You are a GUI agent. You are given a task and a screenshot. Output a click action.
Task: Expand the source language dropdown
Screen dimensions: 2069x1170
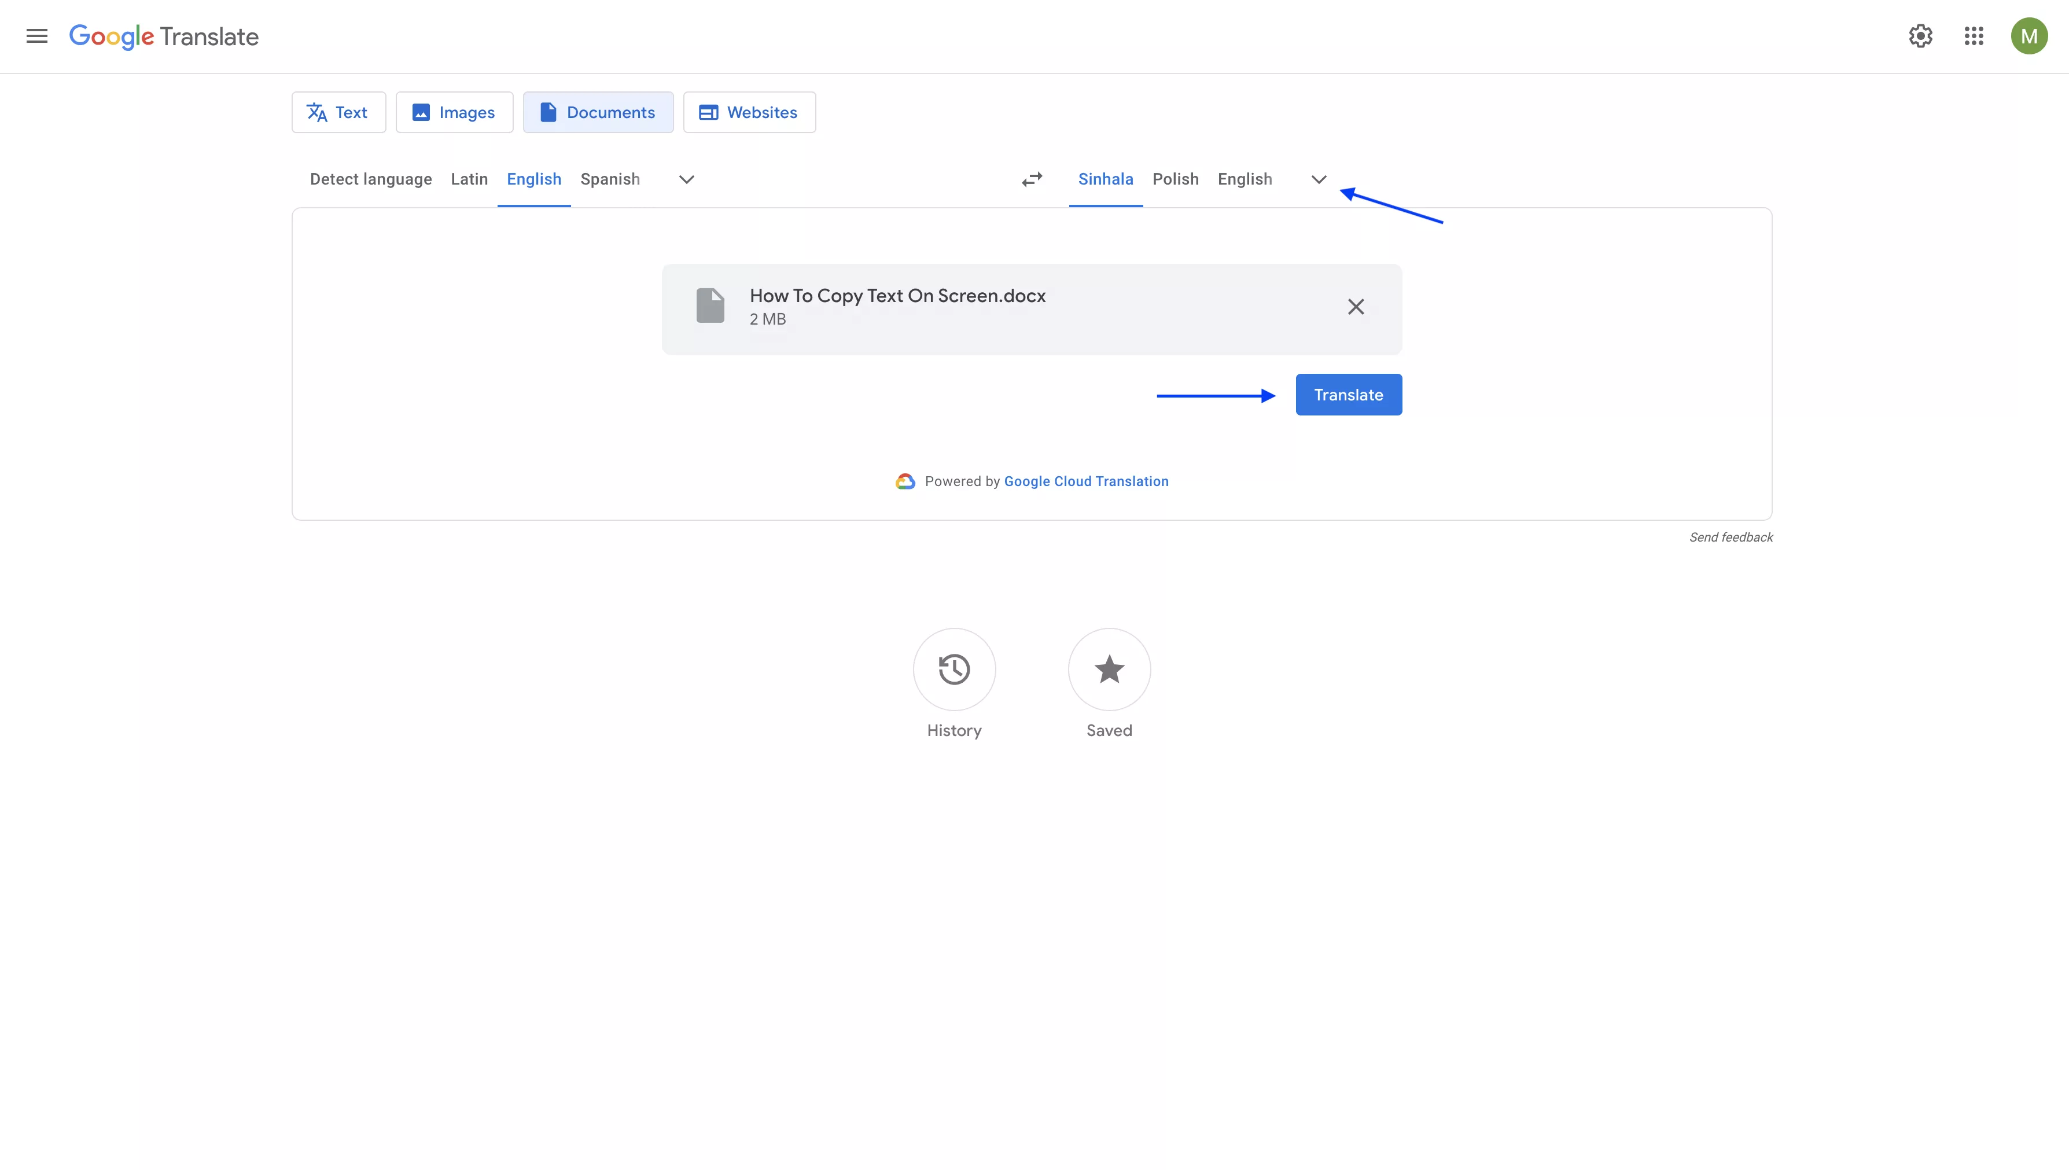686,179
